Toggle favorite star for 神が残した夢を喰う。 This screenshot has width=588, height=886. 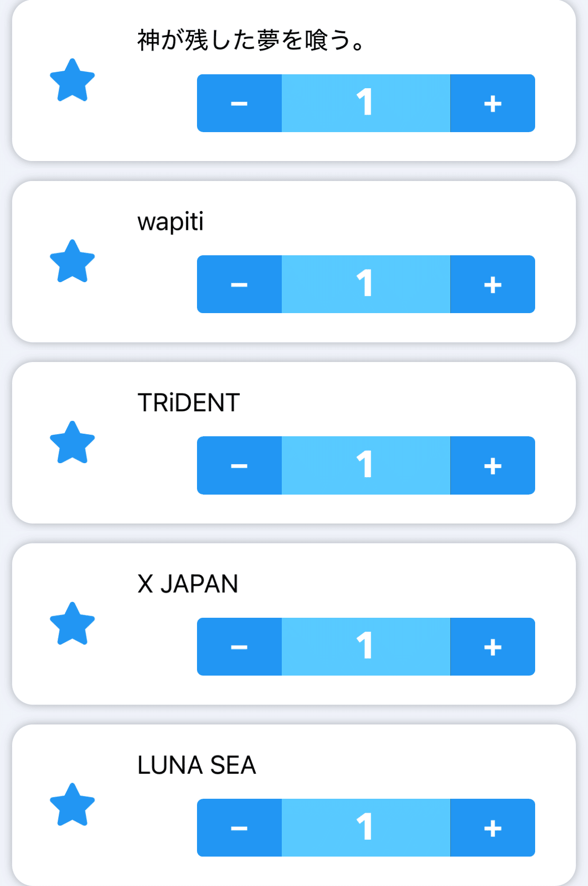(x=72, y=81)
